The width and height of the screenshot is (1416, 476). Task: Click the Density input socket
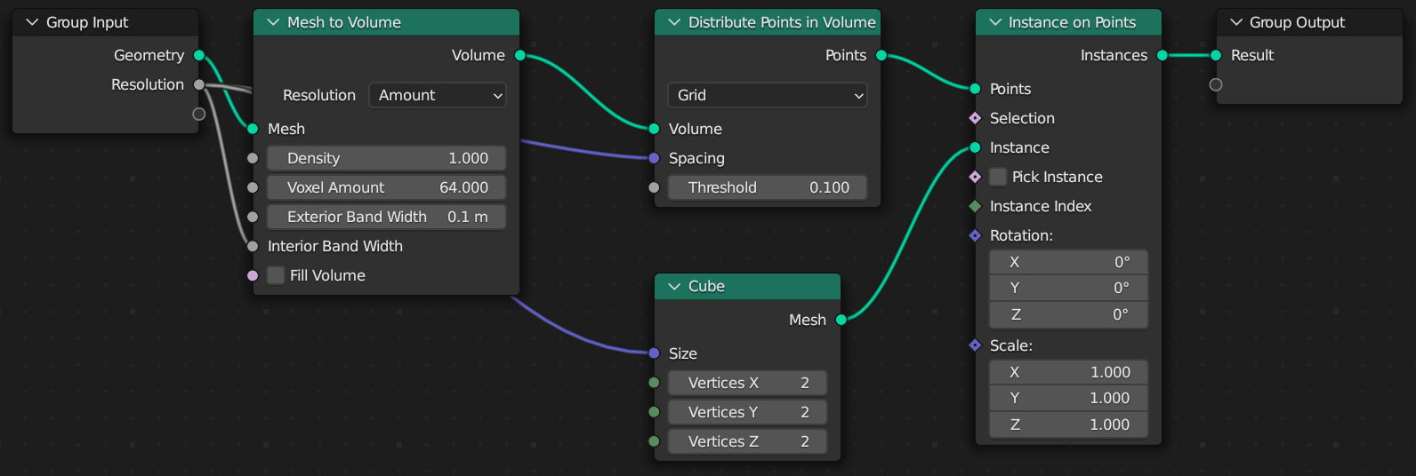click(x=253, y=158)
